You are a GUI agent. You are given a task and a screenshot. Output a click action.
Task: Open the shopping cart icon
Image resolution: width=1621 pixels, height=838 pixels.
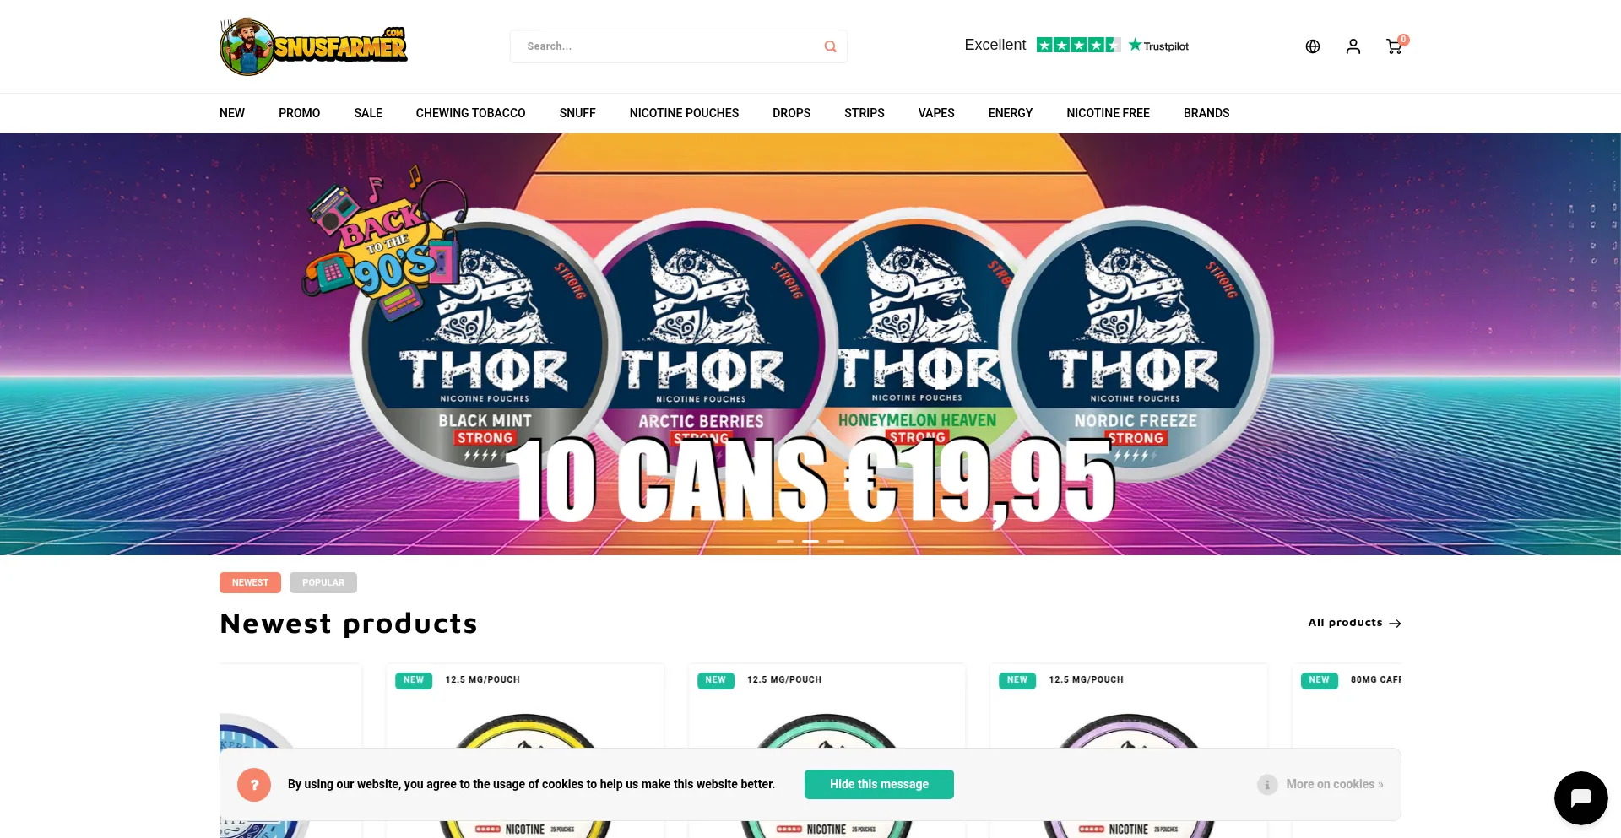tap(1395, 46)
